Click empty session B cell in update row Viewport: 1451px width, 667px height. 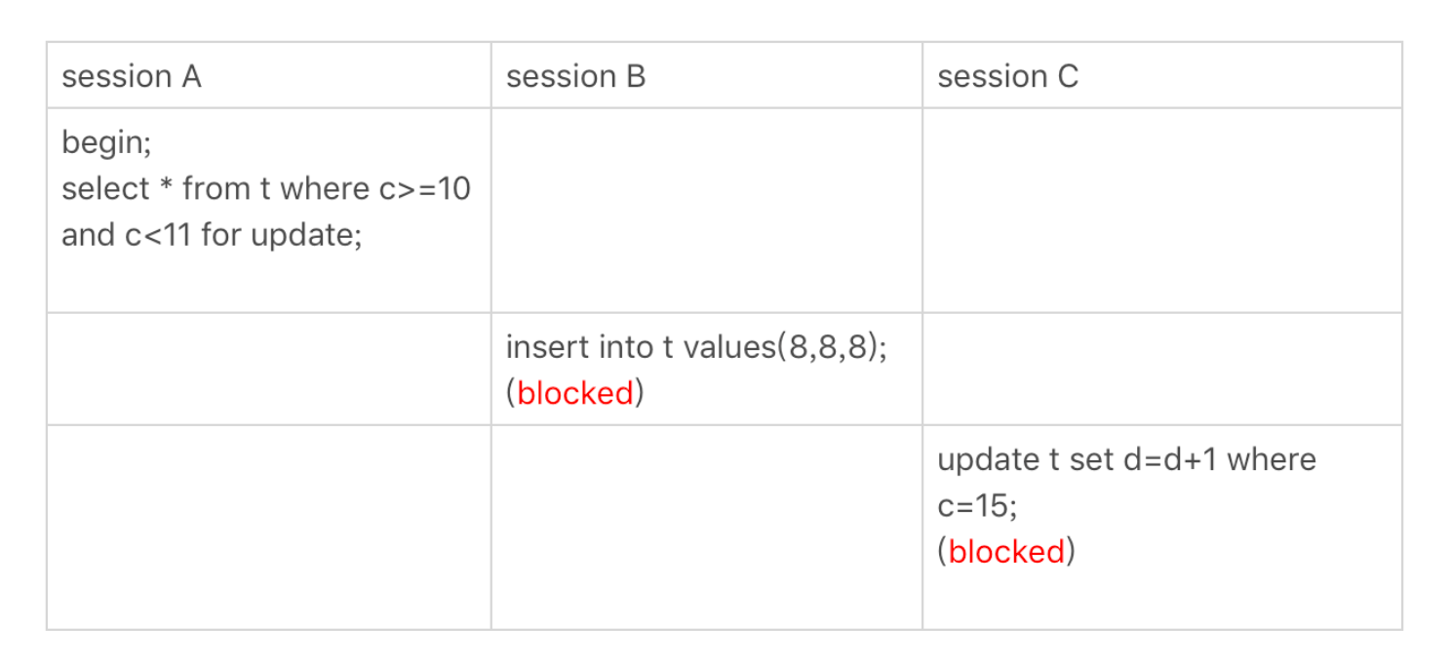(x=706, y=527)
